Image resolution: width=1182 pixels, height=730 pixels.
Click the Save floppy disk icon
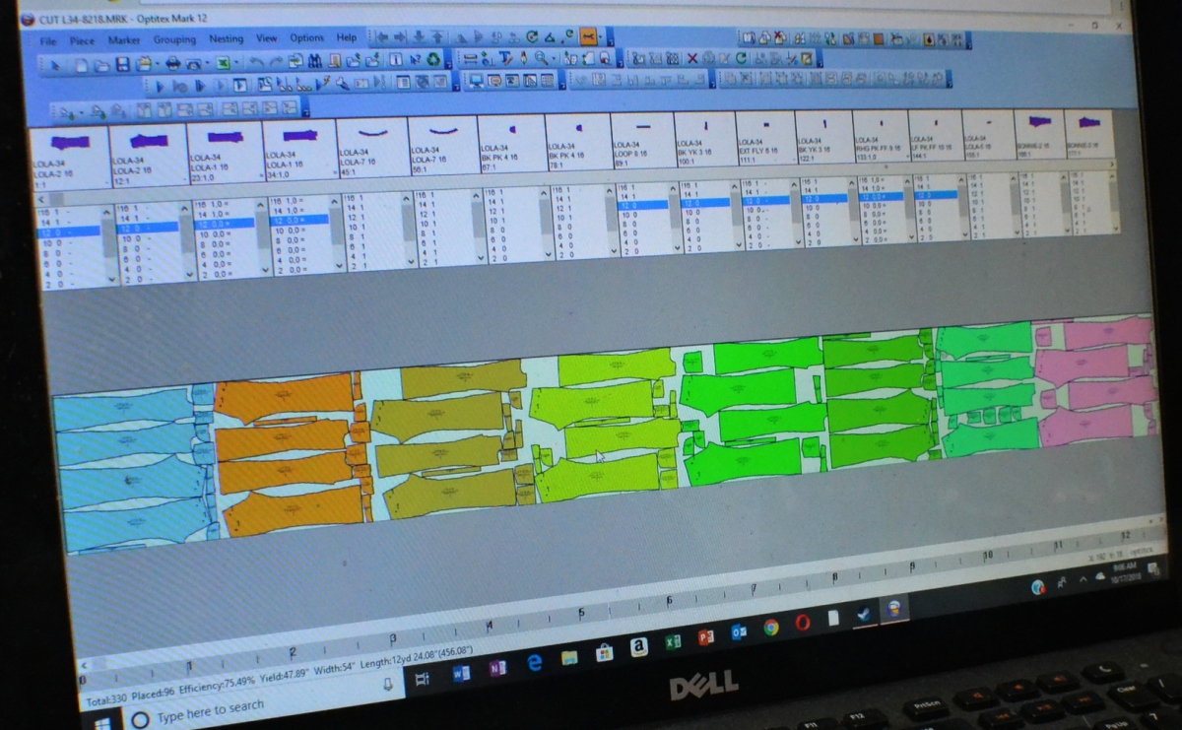(123, 64)
